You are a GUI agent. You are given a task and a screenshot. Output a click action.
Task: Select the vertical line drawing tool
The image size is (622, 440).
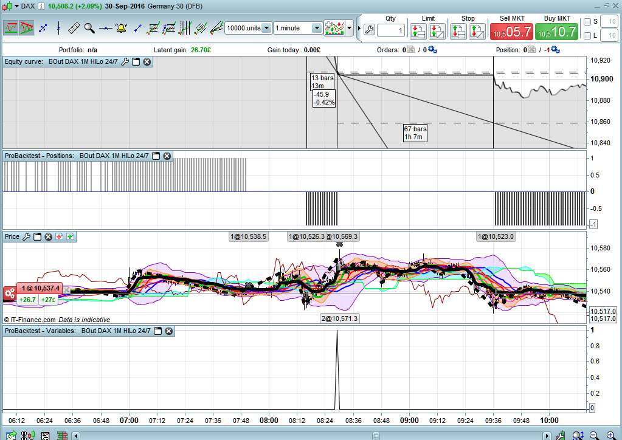click(59, 28)
